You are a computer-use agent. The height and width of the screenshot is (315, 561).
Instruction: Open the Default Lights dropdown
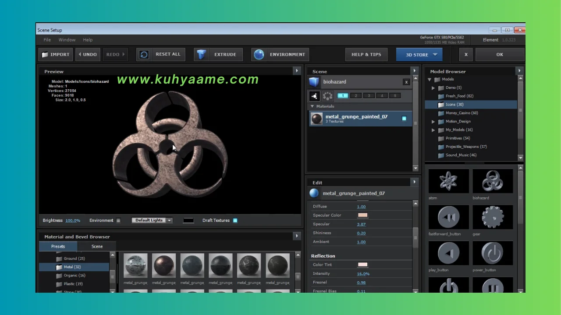152,220
